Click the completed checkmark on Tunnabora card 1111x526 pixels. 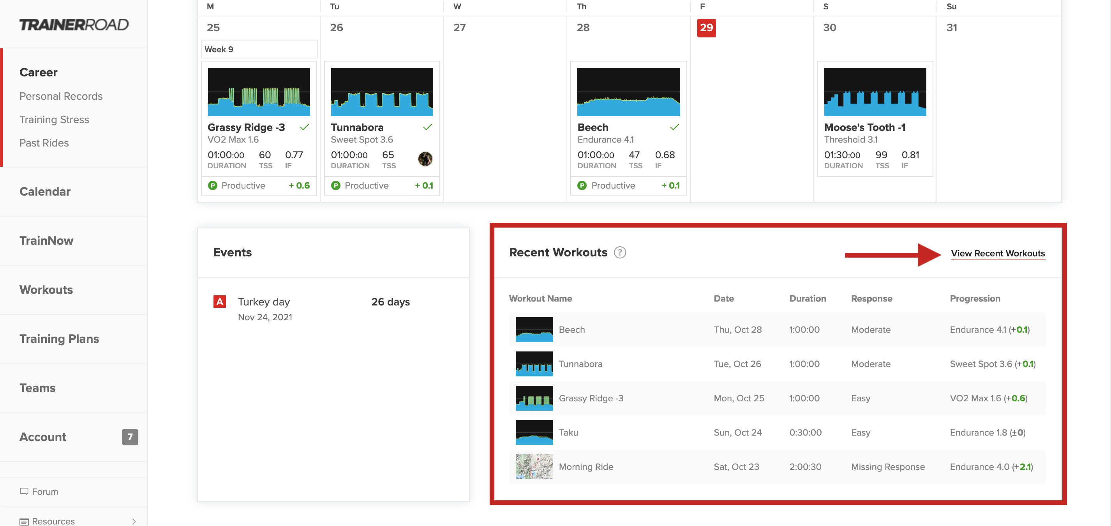click(427, 127)
